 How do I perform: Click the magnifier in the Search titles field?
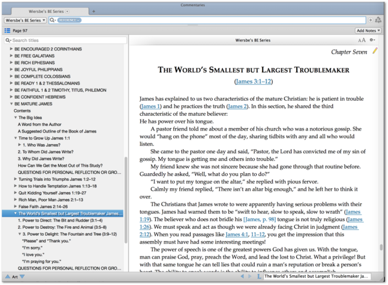pos(8,40)
